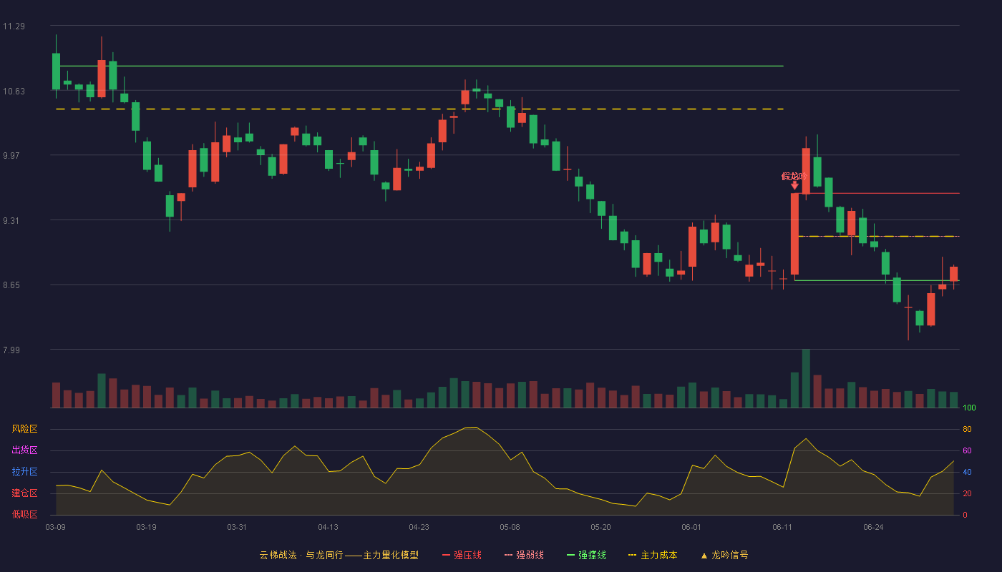Click the 11.29 price axis label
Viewport: 1002px width, 572px height.
14,26
